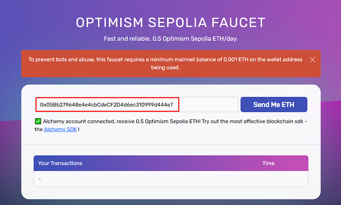Viewport: 341px width, 205px height.
Task: Click the divider line above the transactions table
Action: pyautogui.click(x=170, y=145)
